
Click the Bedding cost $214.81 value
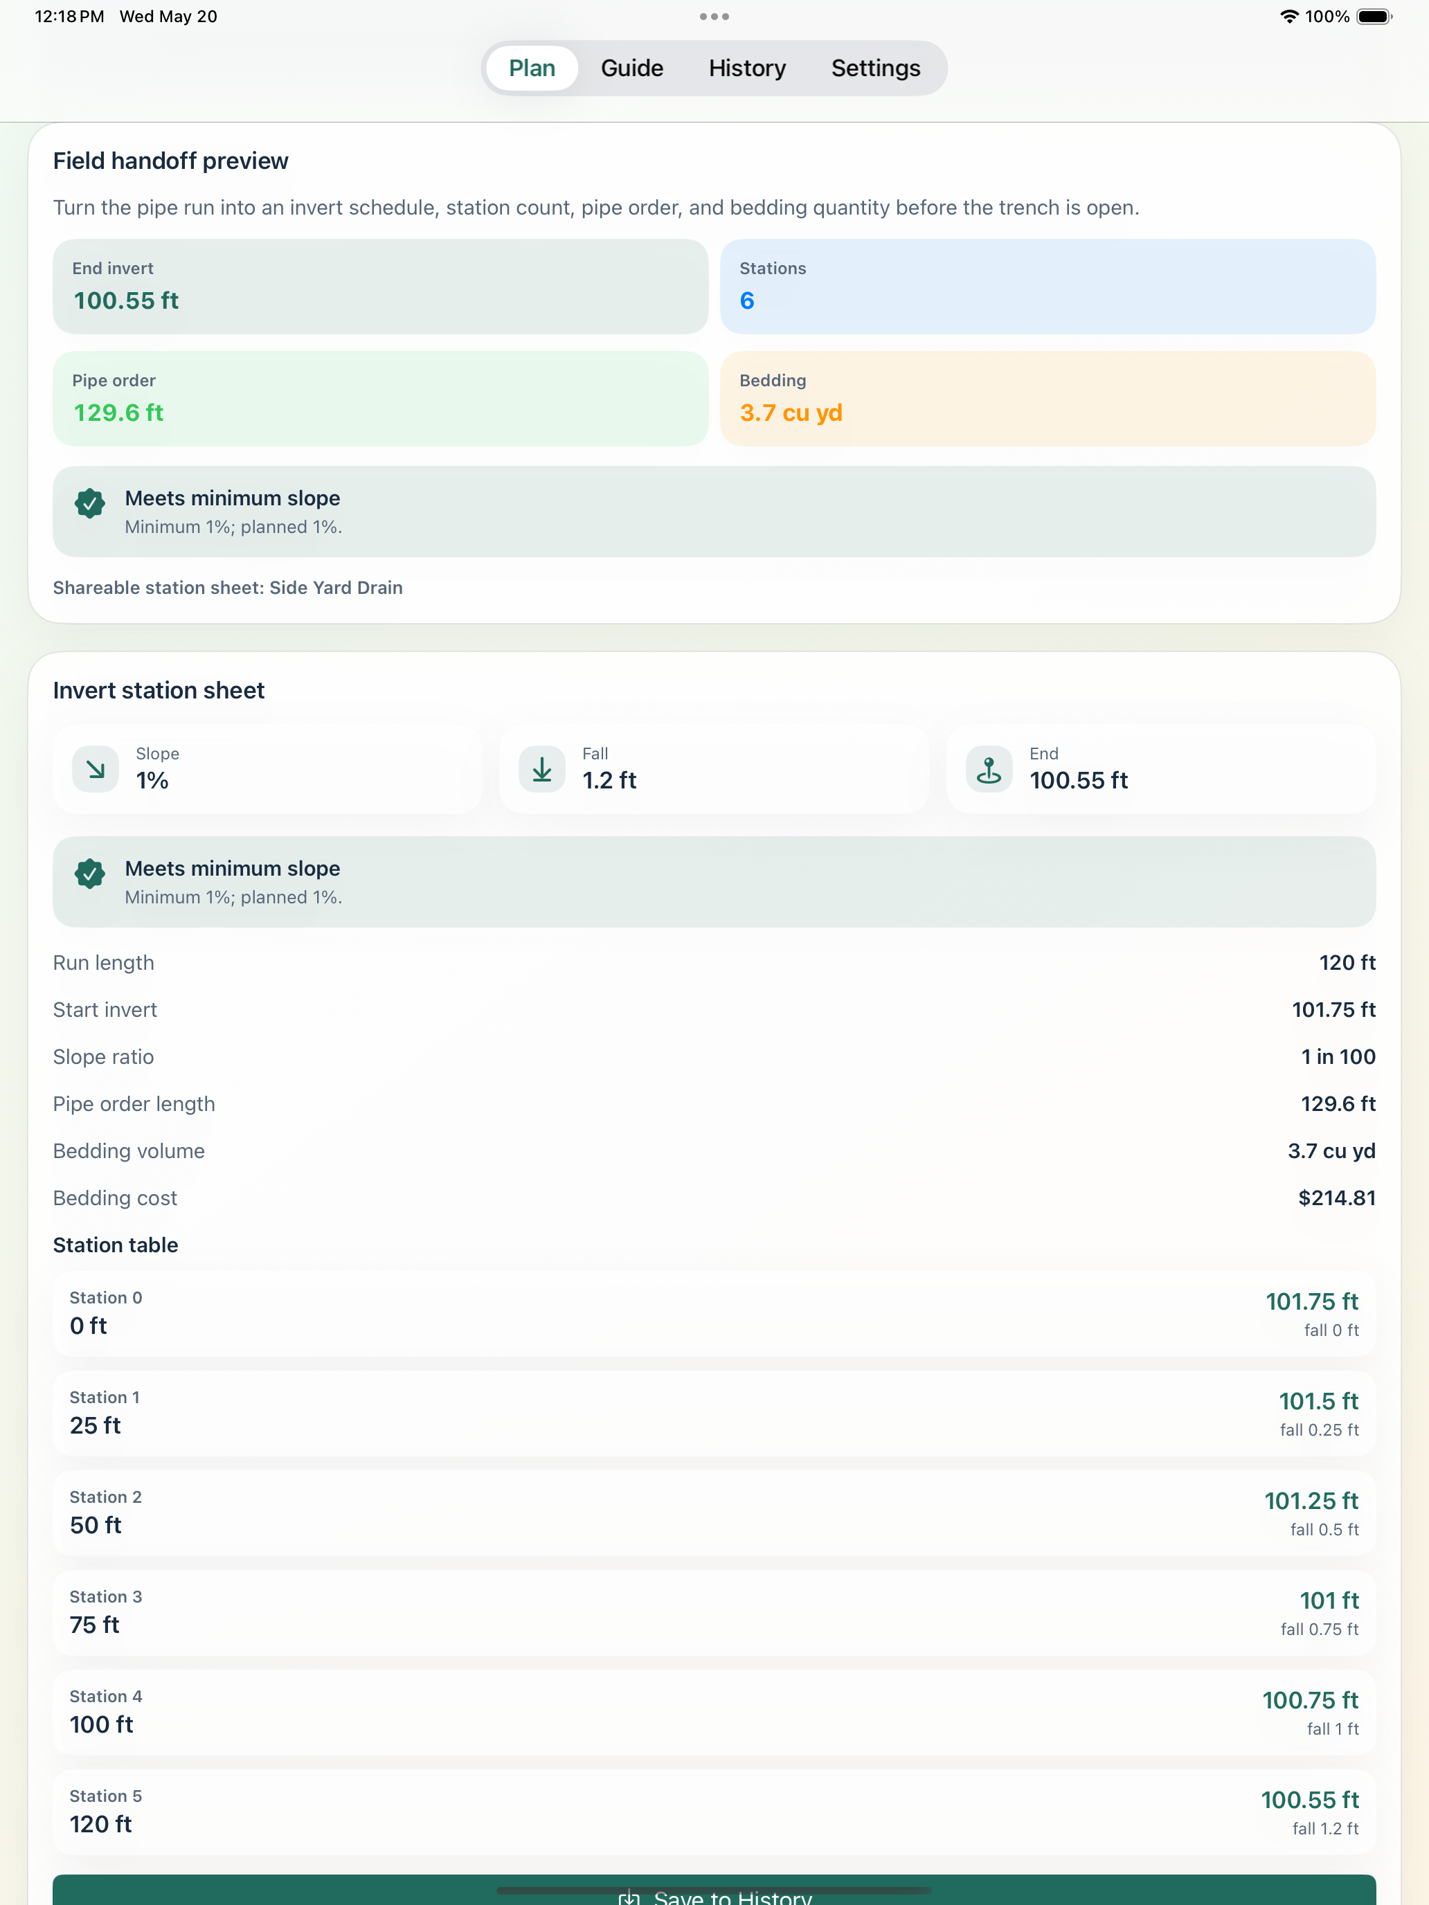coord(1337,1198)
